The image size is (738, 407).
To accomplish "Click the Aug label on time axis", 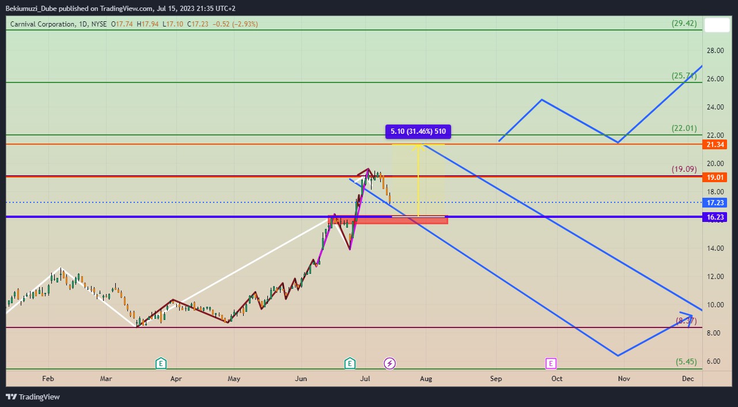I will coord(426,379).
